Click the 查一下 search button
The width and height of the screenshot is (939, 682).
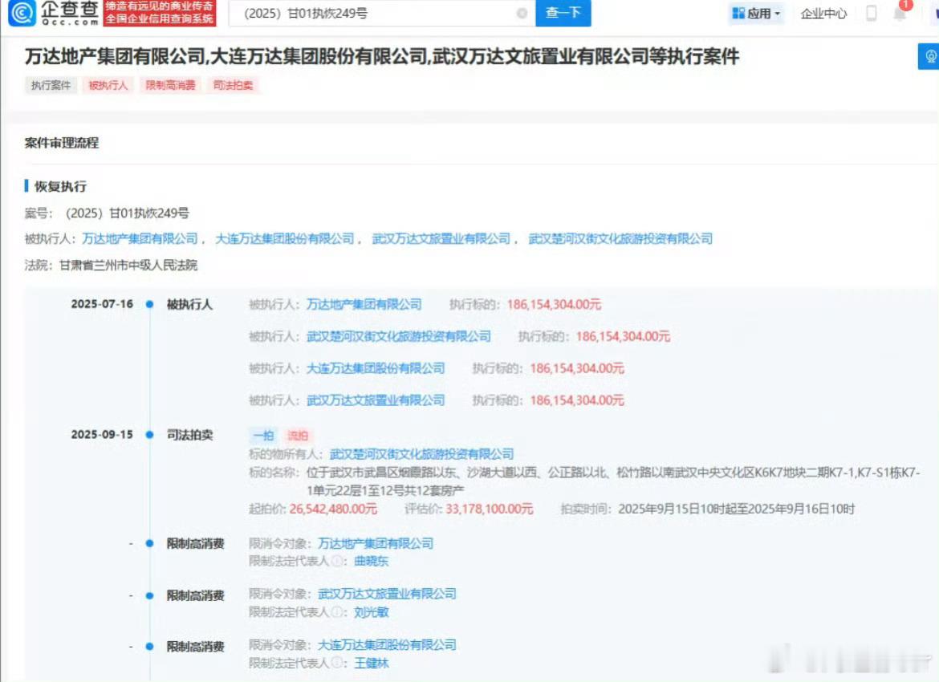coord(563,13)
